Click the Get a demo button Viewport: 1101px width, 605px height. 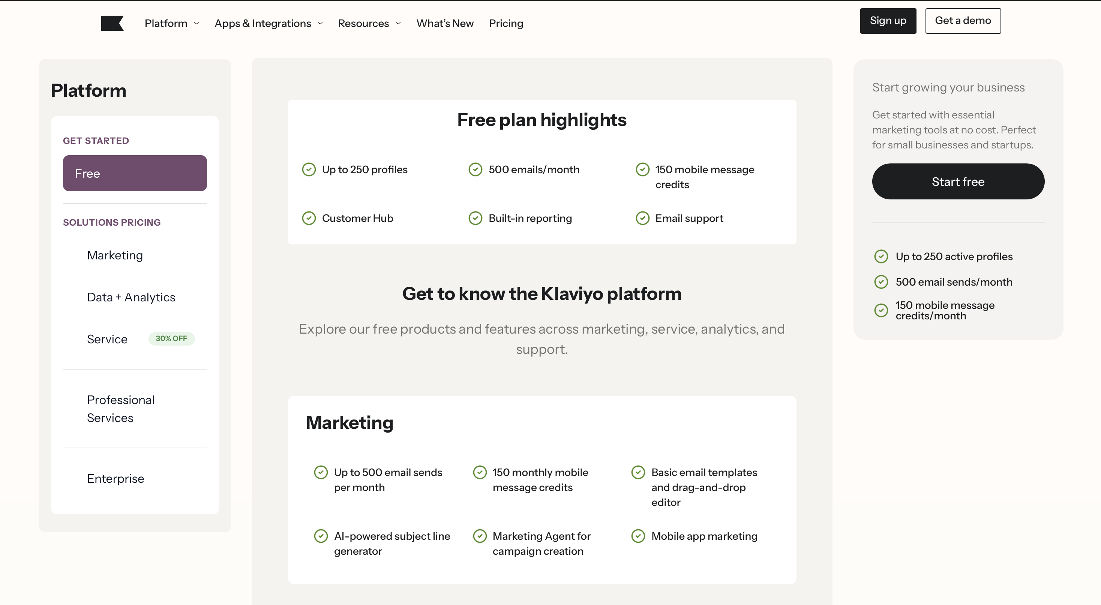tap(963, 21)
